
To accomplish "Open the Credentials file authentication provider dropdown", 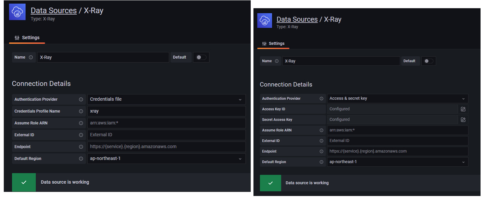I will pos(166,99).
